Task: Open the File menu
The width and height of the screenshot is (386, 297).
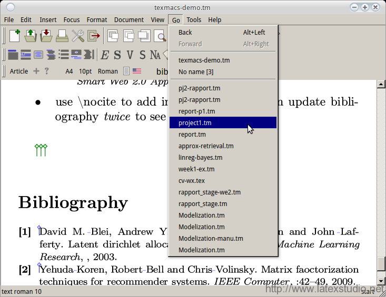Action: [x=9, y=19]
